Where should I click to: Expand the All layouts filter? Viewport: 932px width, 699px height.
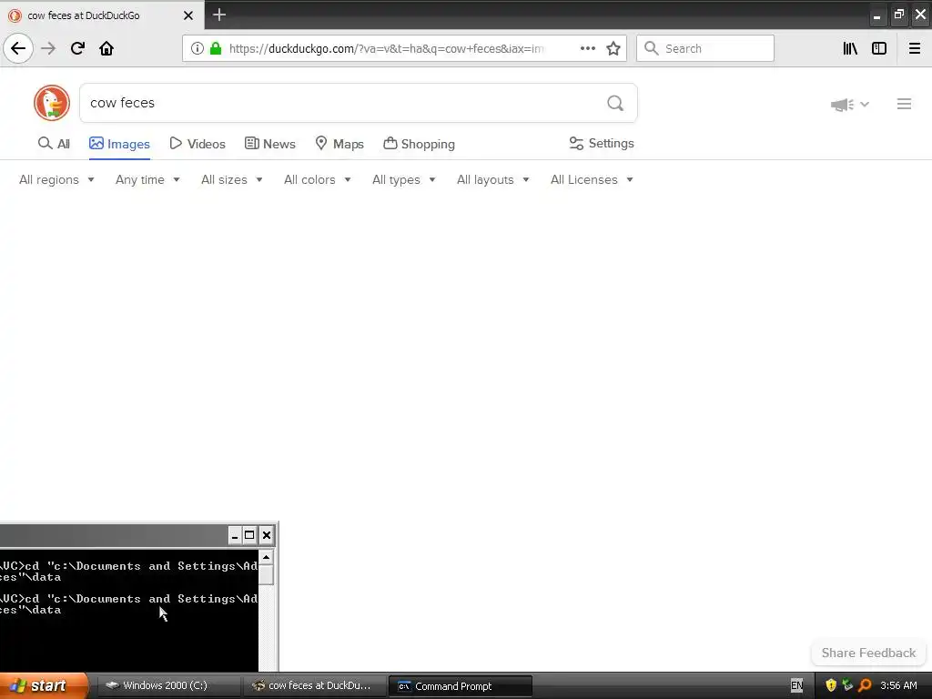point(492,179)
